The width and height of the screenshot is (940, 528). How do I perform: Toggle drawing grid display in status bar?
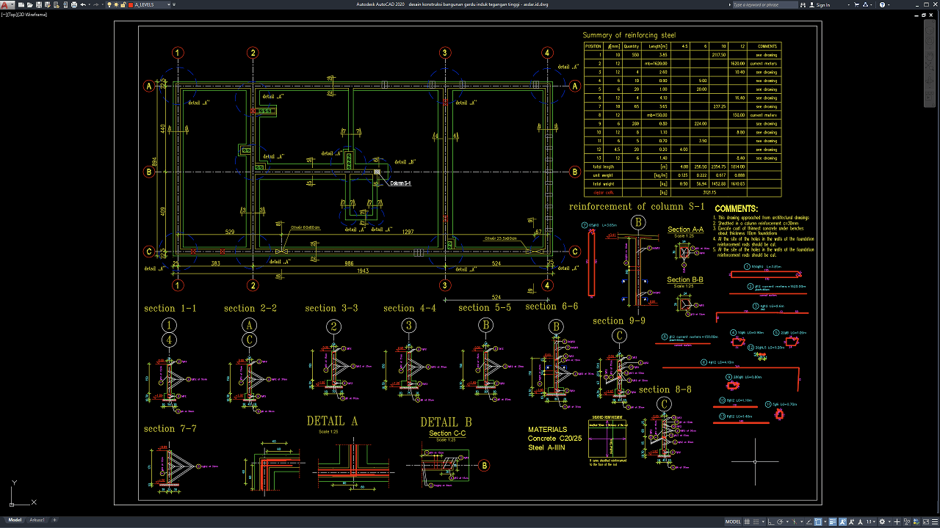(x=747, y=521)
